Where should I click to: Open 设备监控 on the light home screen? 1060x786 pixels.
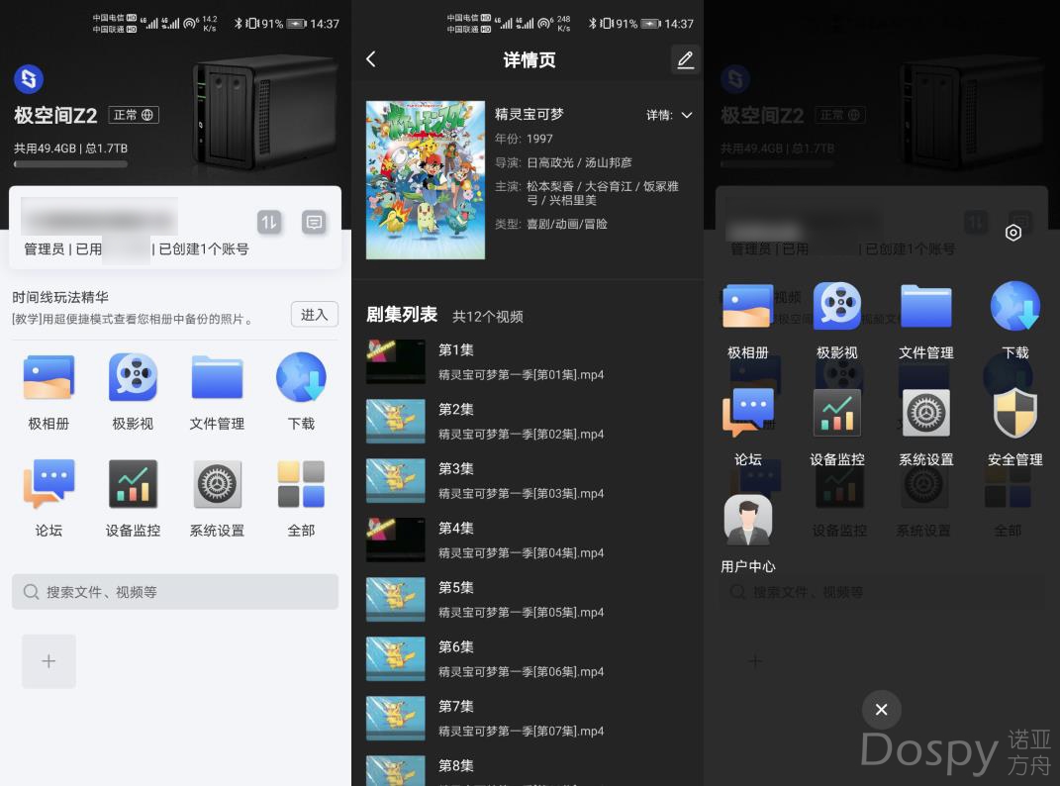[x=134, y=484]
